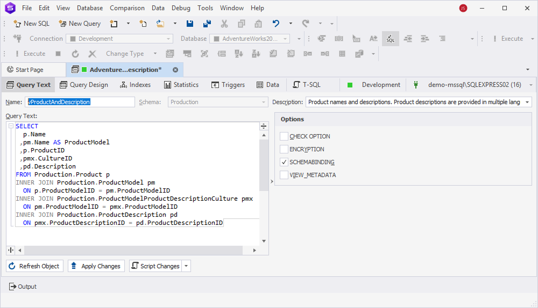Open the Script Changes dropdown arrow

pos(186,266)
